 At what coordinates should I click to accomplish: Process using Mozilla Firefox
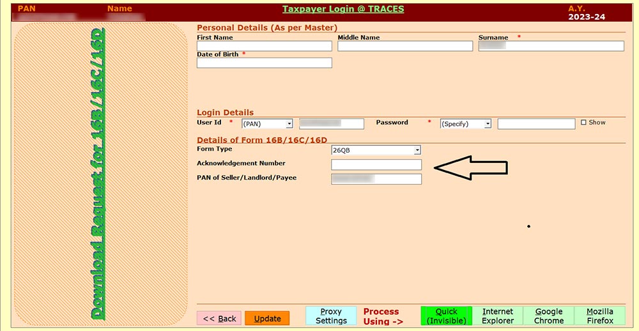click(600, 316)
